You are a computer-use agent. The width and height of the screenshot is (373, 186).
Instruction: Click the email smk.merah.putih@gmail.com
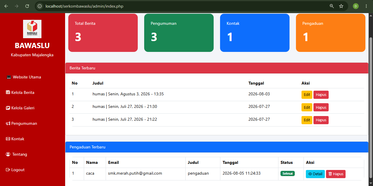click(135, 173)
